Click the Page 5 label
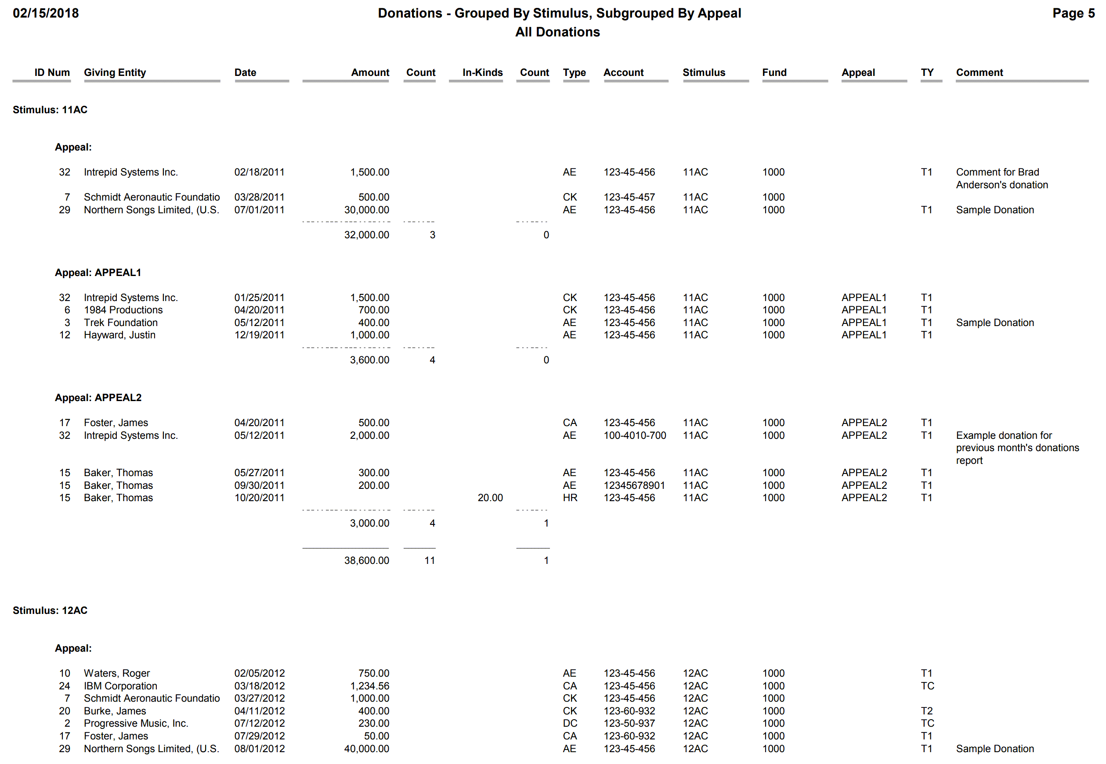 (1073, 14)
